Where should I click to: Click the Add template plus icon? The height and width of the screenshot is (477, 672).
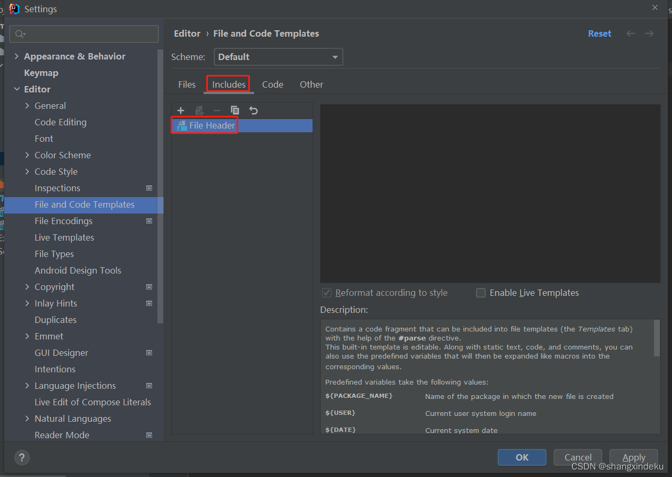coord(181,110)
